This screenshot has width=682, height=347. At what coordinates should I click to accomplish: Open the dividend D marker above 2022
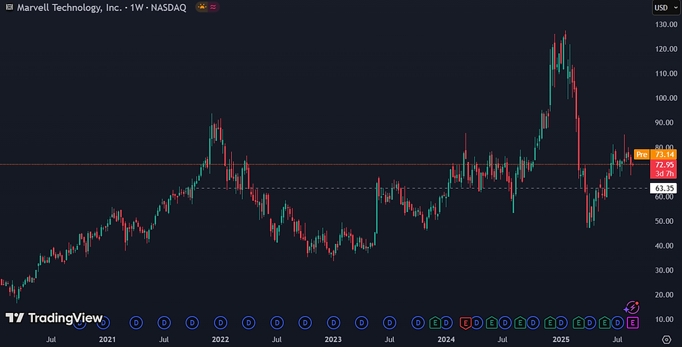[221, 323]
